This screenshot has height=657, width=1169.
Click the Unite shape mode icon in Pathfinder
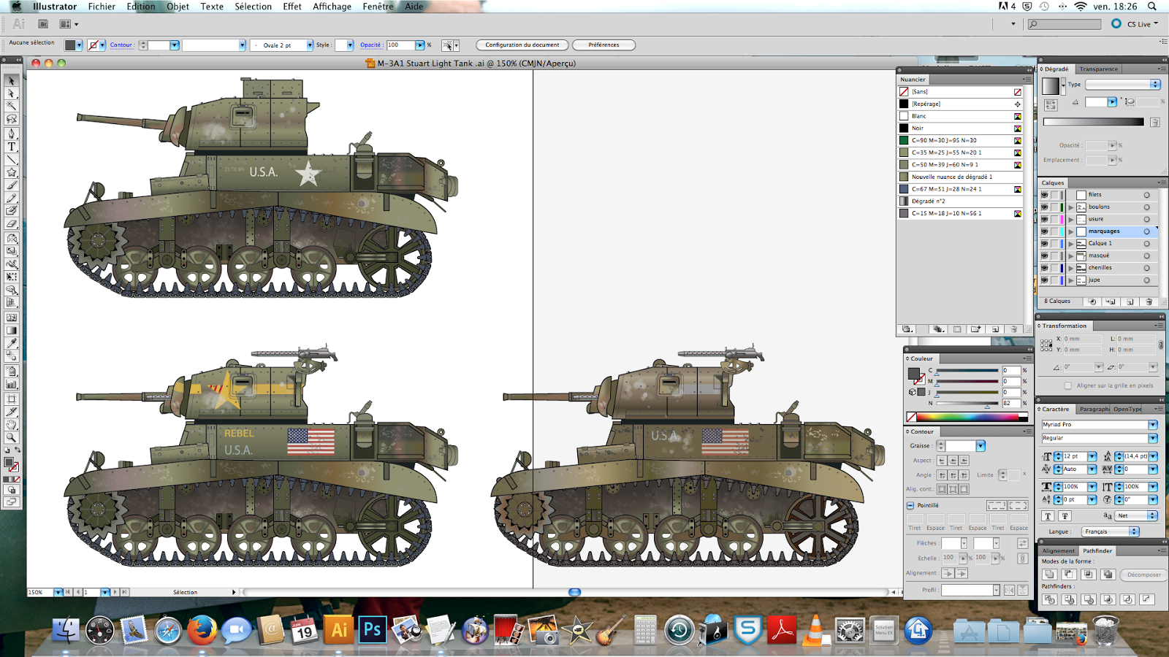(1050, 575)
